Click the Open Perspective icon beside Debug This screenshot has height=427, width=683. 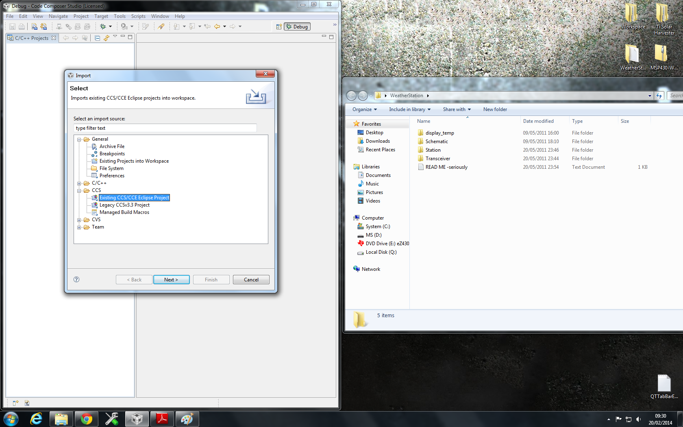279,26
